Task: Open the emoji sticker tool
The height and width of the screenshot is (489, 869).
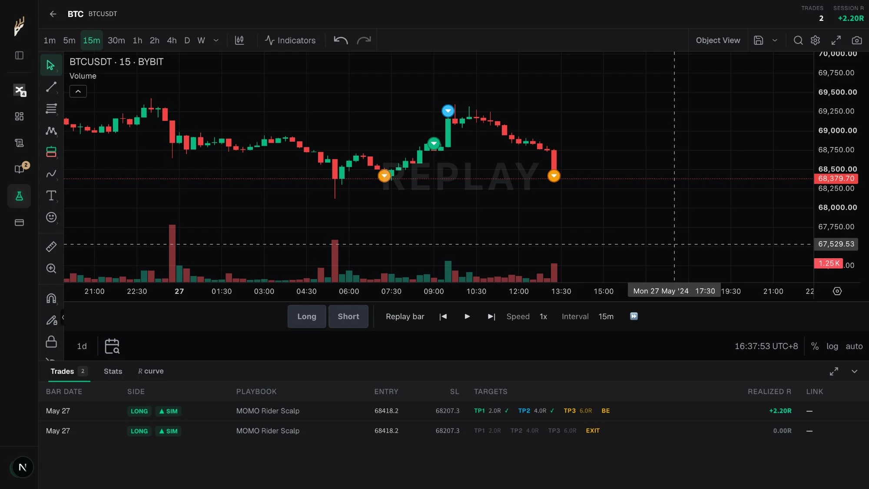Action: 51,217
